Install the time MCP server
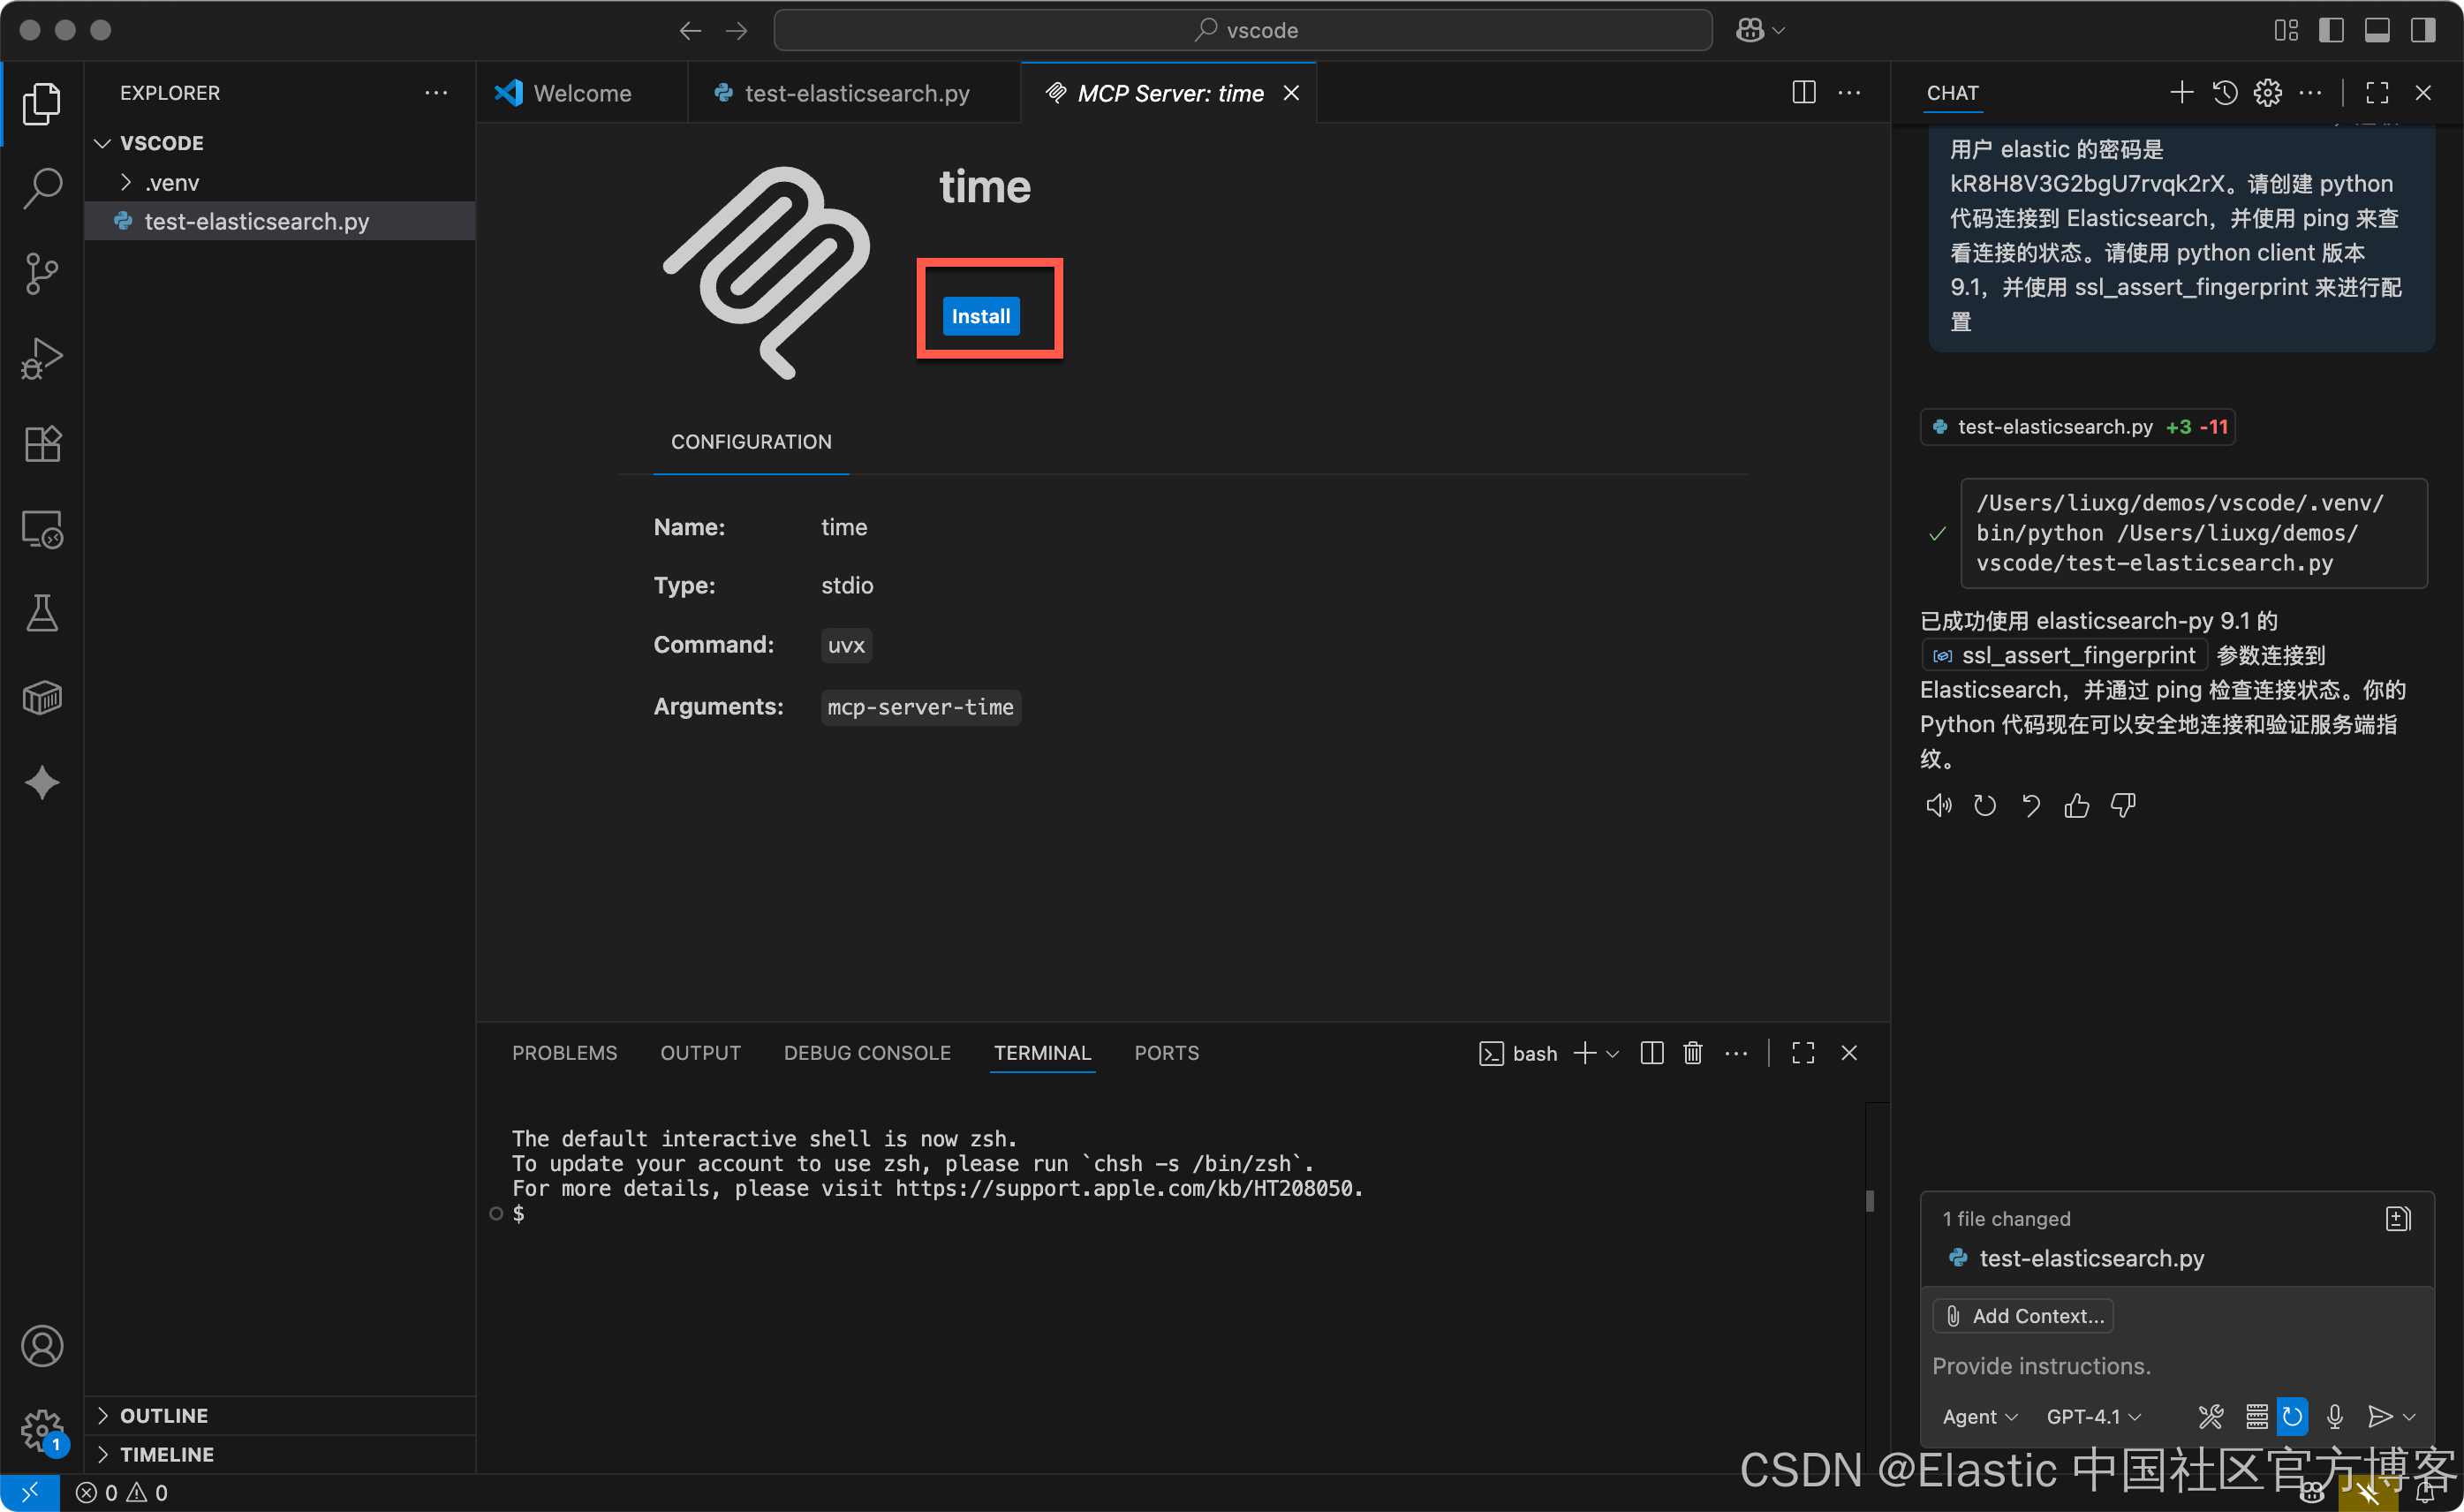The image size is (2464, 1512). click(980, 316)
